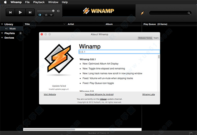
Task: Click the release update channel link
Action: click(x=103, y=99)
